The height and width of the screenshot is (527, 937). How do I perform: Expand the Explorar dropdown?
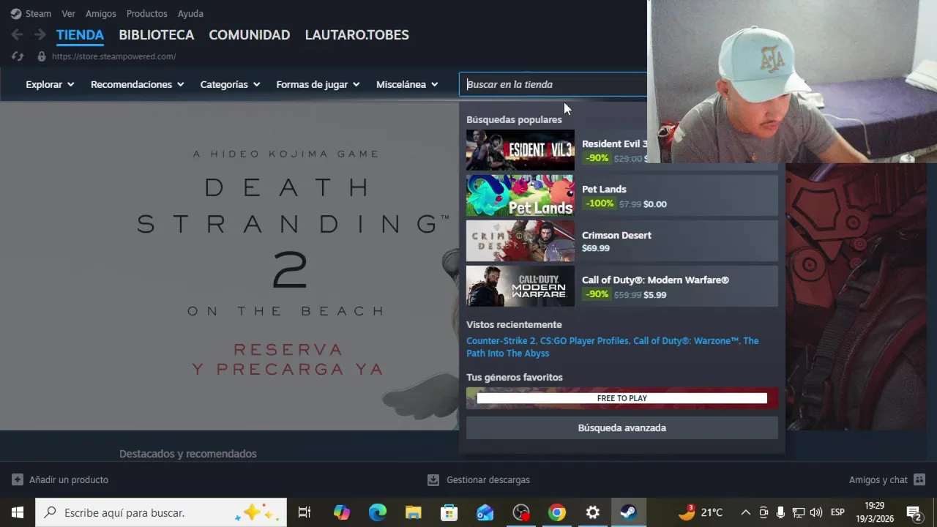point(50,84)
